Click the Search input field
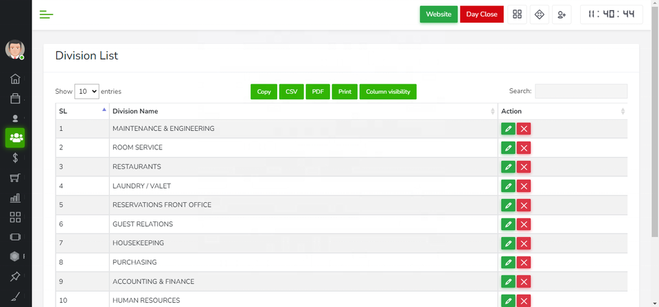This screenshot has width=659, height=307. [581, 91]
